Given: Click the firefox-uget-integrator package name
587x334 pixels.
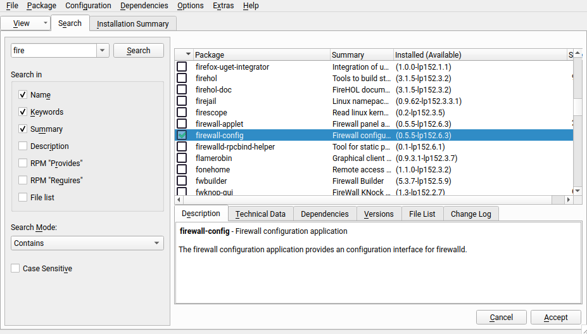Looking at the screenshot, I should pos(232,67).
